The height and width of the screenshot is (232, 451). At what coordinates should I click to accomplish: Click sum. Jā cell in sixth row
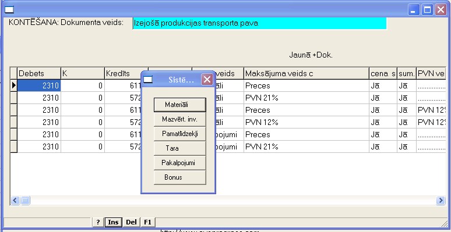(x=407, y=147)
